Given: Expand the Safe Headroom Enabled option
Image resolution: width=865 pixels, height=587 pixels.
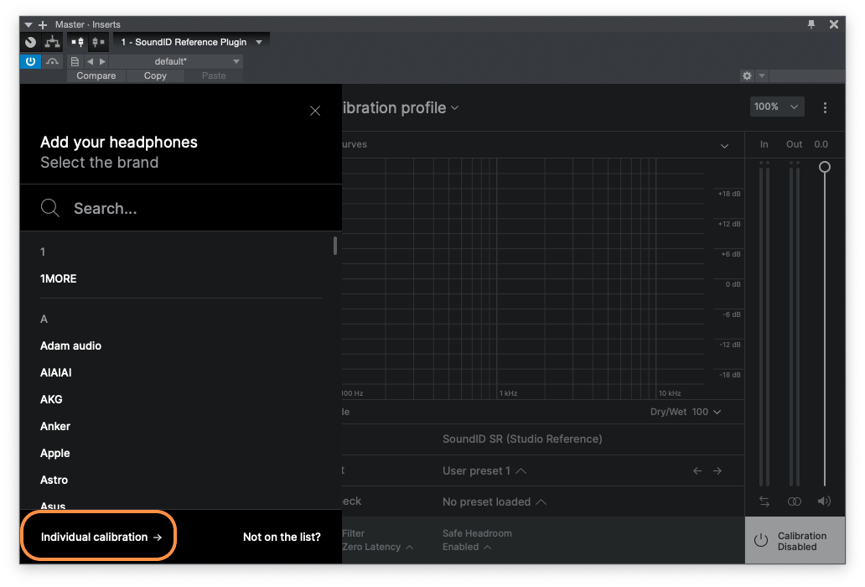Looking at the screenshot, I should pyautogui.click(x=466, y=547).
